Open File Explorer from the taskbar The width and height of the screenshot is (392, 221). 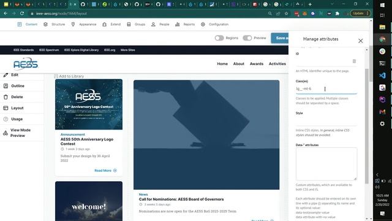pyautogui.click(x=382, y=27)
